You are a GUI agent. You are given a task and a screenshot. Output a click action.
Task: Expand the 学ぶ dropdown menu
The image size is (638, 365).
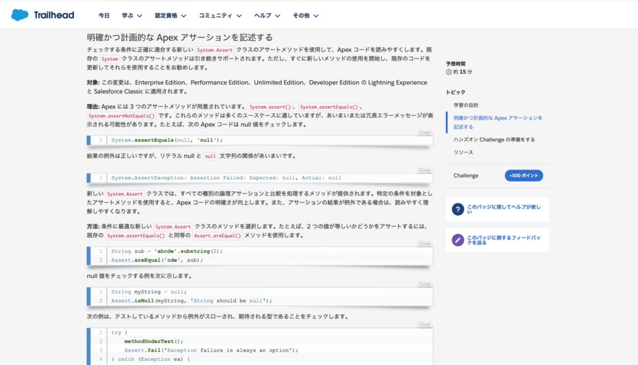tap(132, 16)
